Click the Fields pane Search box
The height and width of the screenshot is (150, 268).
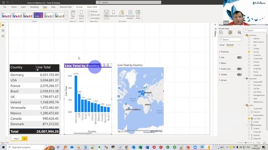[x=255, y=30]
